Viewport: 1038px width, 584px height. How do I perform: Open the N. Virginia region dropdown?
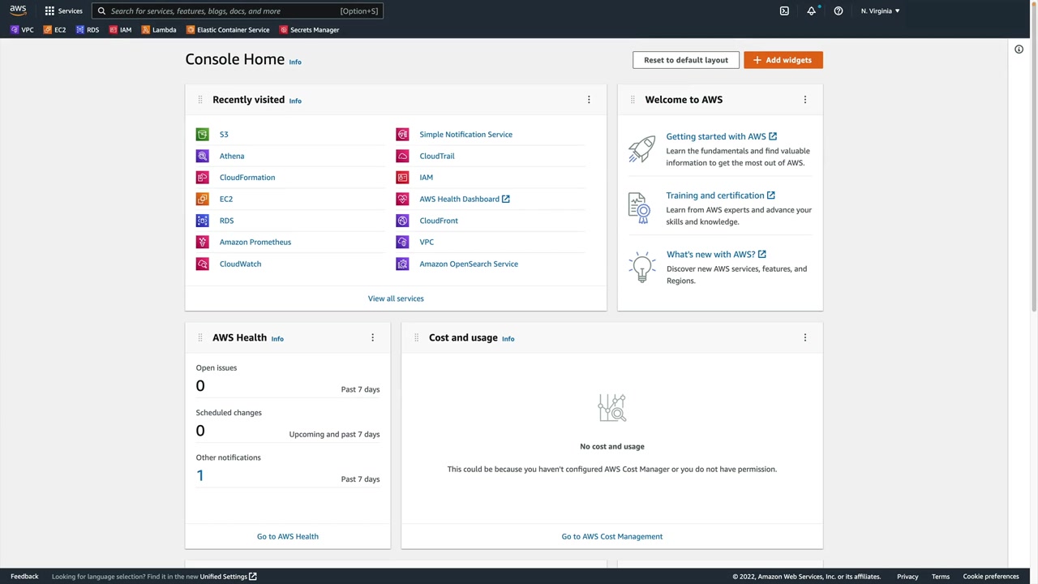point(880,11)
